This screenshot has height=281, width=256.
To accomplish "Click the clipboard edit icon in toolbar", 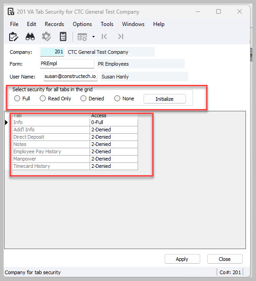I will 13,36.
